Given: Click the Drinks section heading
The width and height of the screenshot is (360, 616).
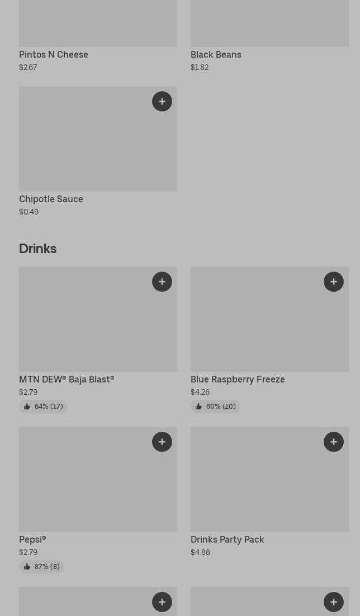Looking at the screenshot, I should coord(38,249).
